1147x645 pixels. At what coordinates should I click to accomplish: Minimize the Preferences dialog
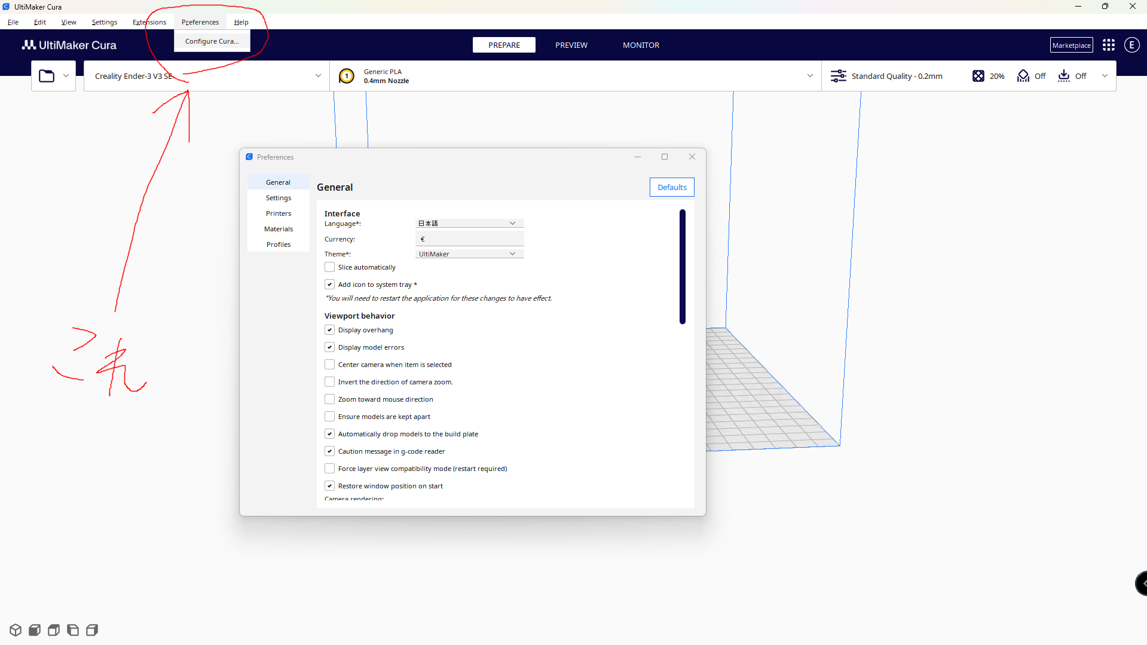click(x=638, y=157)
